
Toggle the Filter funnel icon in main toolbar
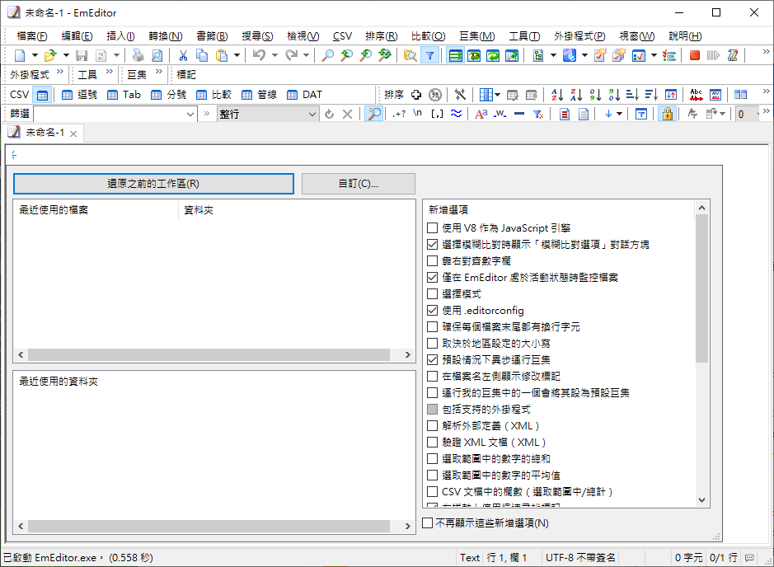(x=430, y=55)
